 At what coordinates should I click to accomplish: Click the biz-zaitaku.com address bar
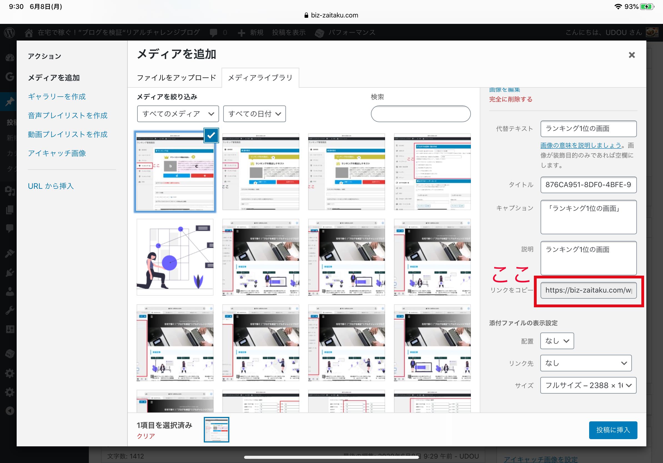pos(331,15)
